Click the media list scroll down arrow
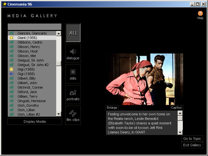This screenshot has height=156, width=208. tap(59, 114)
